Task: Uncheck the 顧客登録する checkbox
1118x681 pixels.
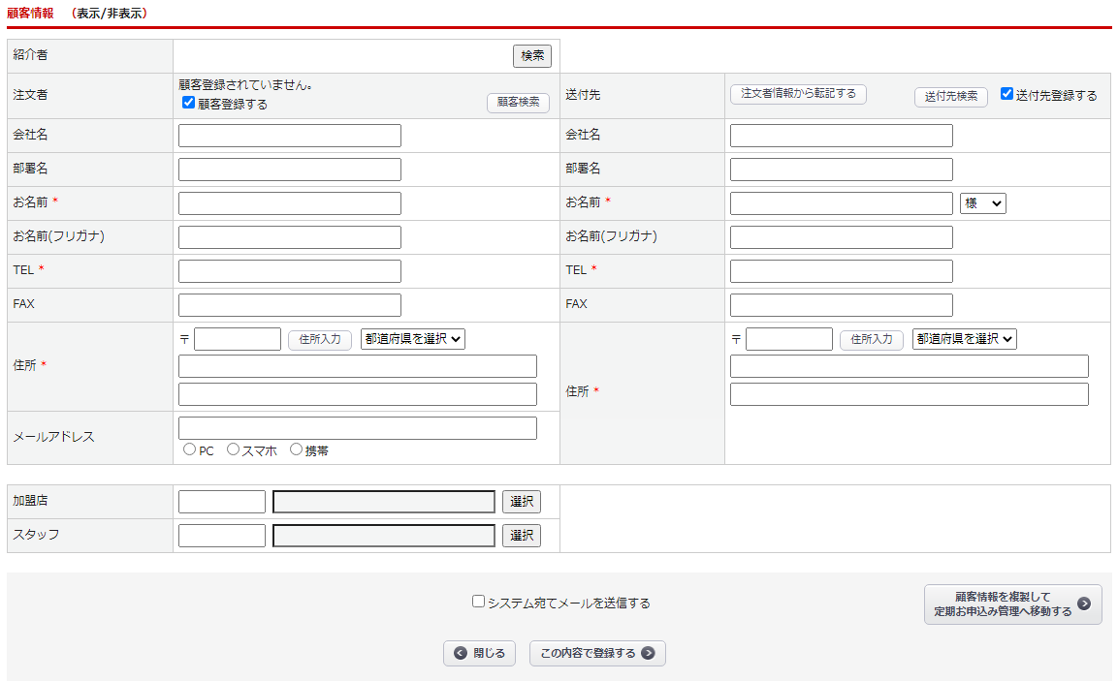Action: (189, 103)
